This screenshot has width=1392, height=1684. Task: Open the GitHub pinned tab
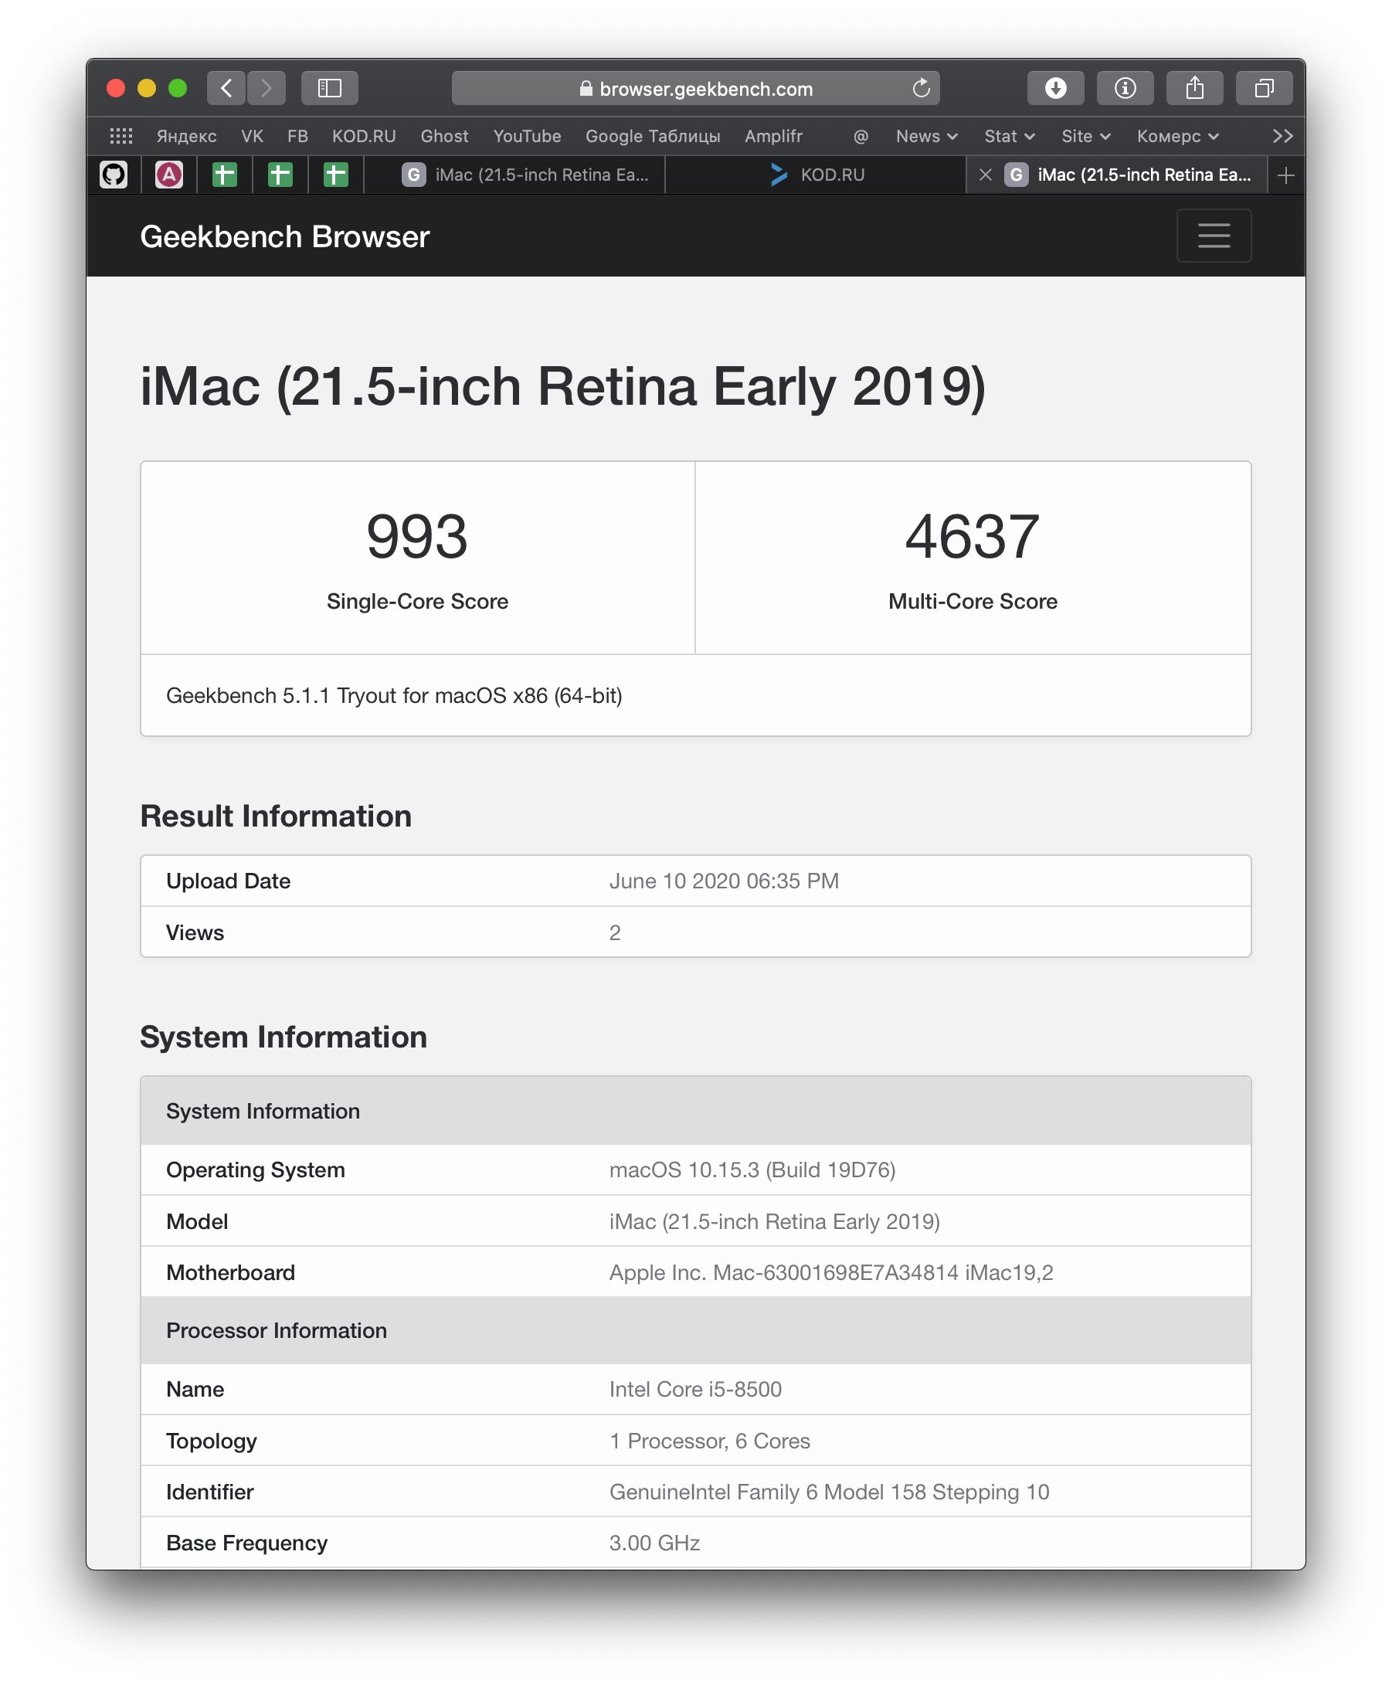point(114,175)
